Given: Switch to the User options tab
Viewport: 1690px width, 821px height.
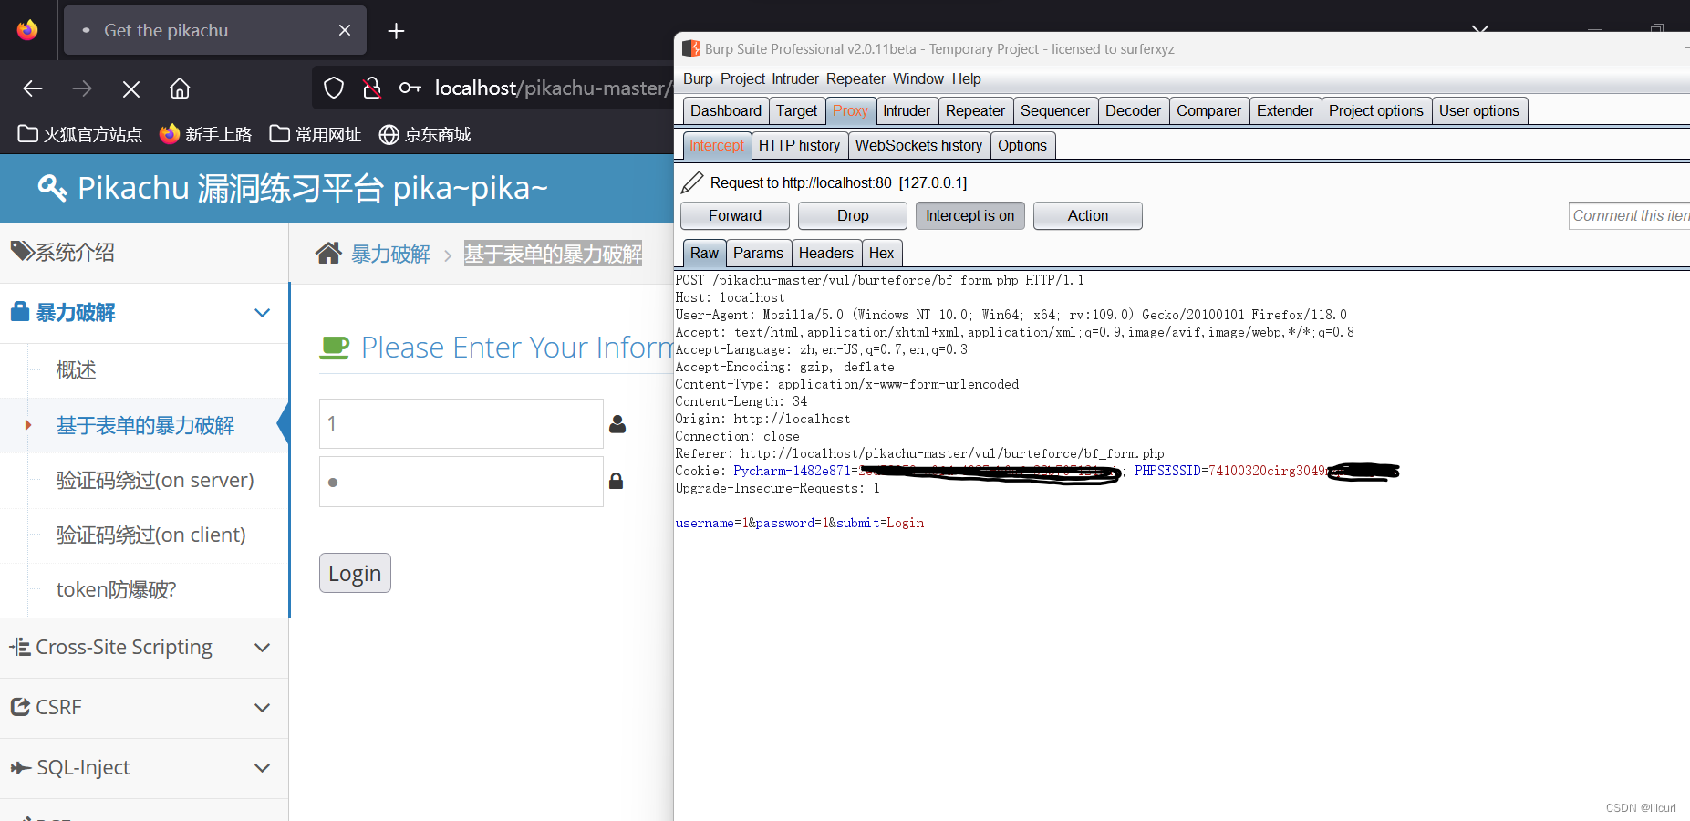Looking at the screenshot, I should click(x=1479, y=110).
